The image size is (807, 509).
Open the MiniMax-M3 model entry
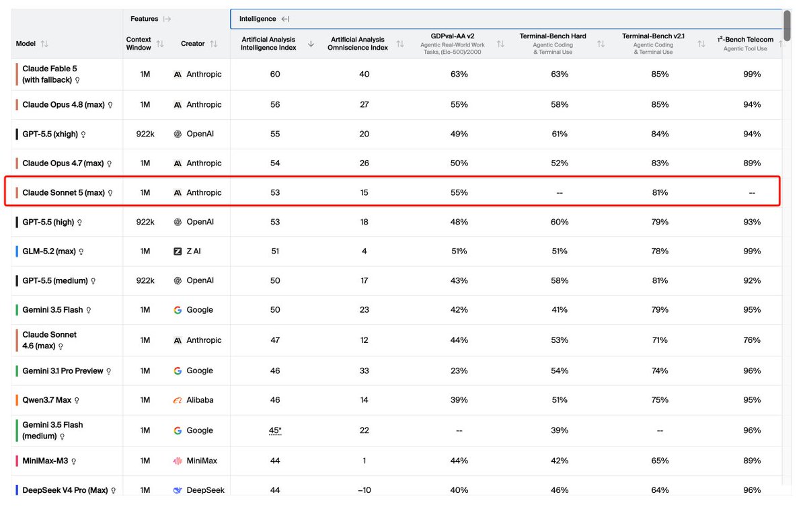tap(45, 461)
